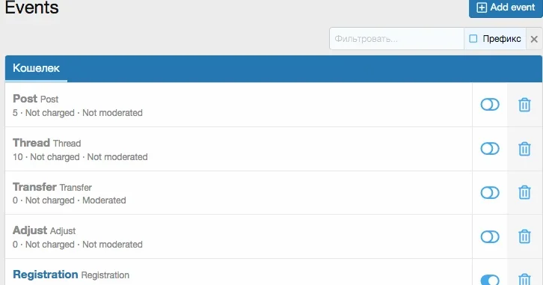543x285 pixels.
Task: Clear the filter with the X icon
Action: tap(534, 39)
